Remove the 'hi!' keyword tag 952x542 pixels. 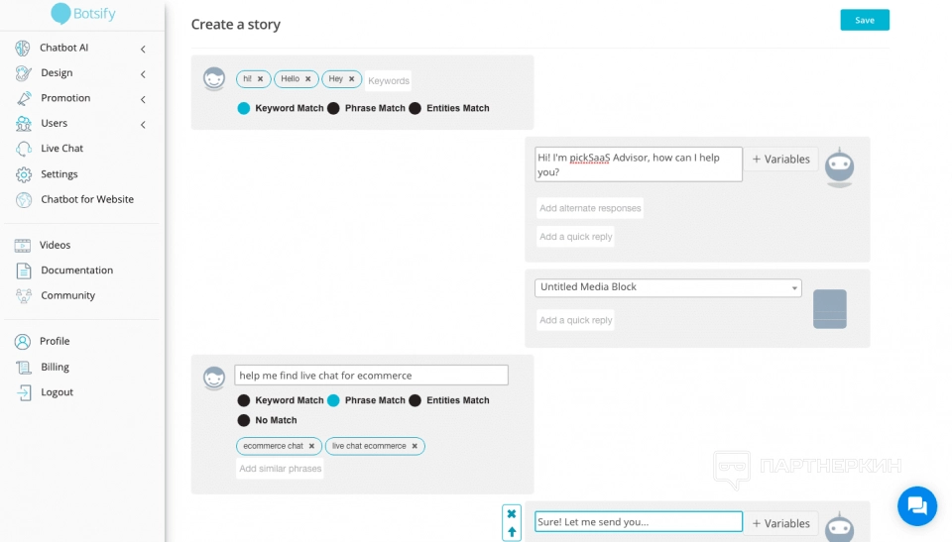coord(261,79)
